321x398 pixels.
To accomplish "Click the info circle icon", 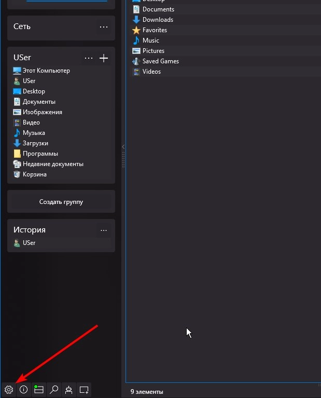I will pyautogui.click(x=23, y=390).
